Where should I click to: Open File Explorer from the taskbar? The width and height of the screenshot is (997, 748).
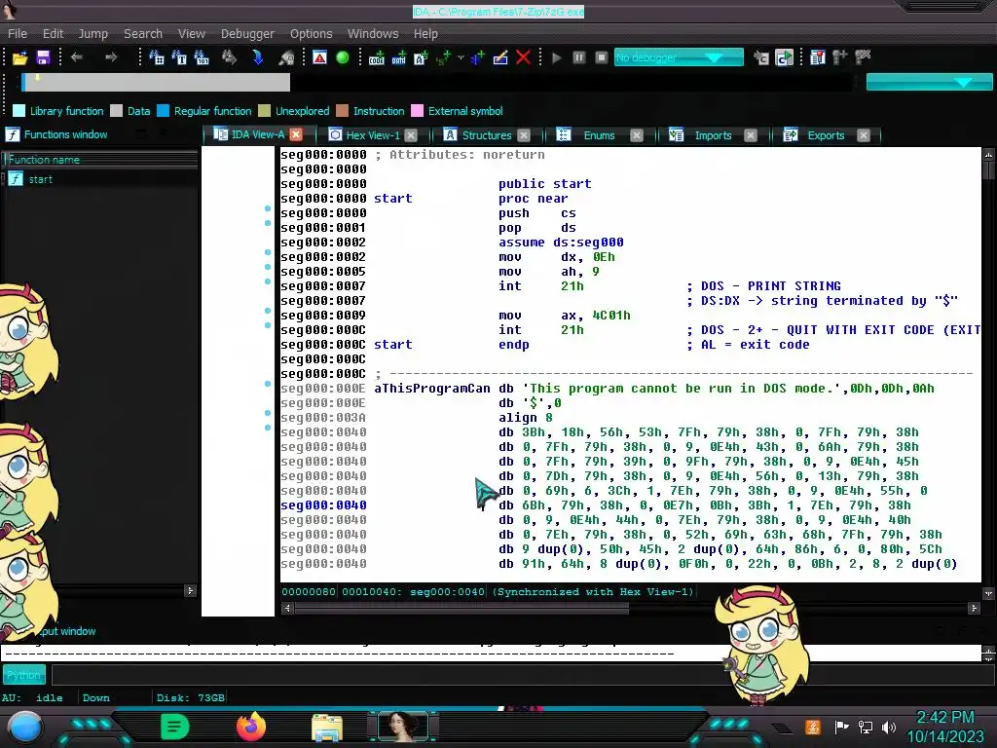327,727
